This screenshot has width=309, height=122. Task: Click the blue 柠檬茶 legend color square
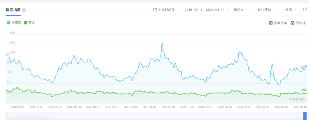[x=8, y=23]
